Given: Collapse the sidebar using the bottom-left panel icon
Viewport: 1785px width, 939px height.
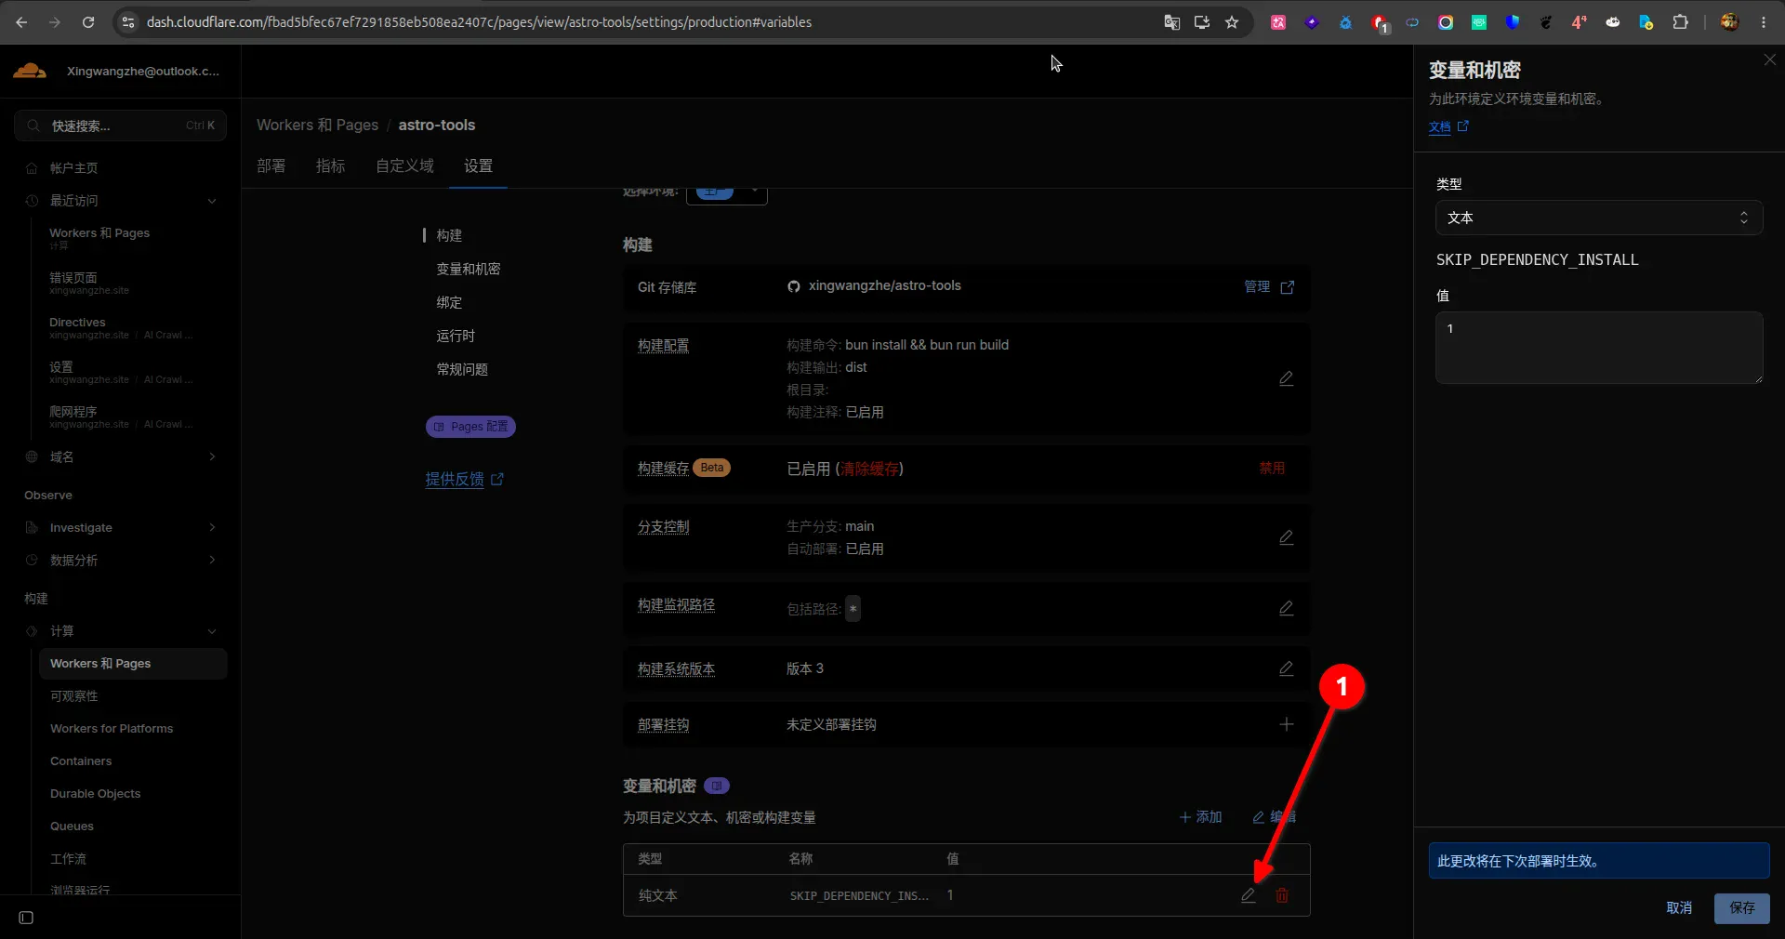Looking at the screenshot, I should click(26, 918).
